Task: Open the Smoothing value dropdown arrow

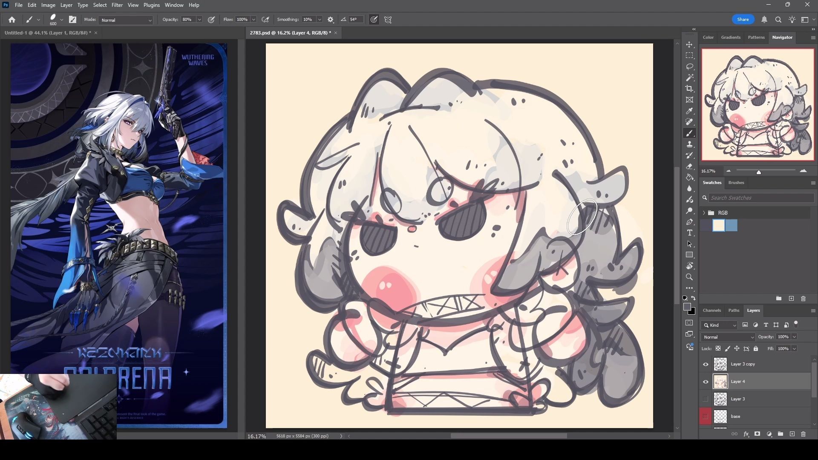Action: pos(319,20)
